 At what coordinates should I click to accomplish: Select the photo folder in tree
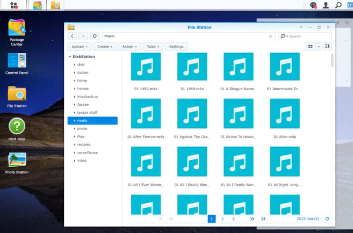click(82, 129)
